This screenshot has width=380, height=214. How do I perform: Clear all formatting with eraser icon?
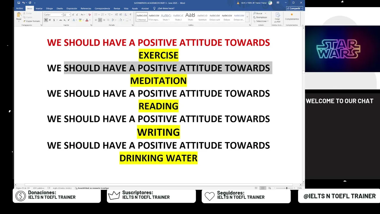[89, 15]
